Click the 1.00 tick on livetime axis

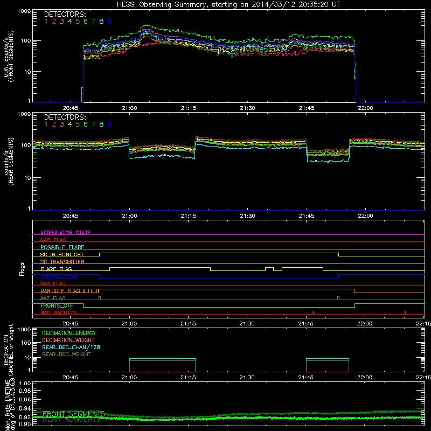click(x=25, y=383)
